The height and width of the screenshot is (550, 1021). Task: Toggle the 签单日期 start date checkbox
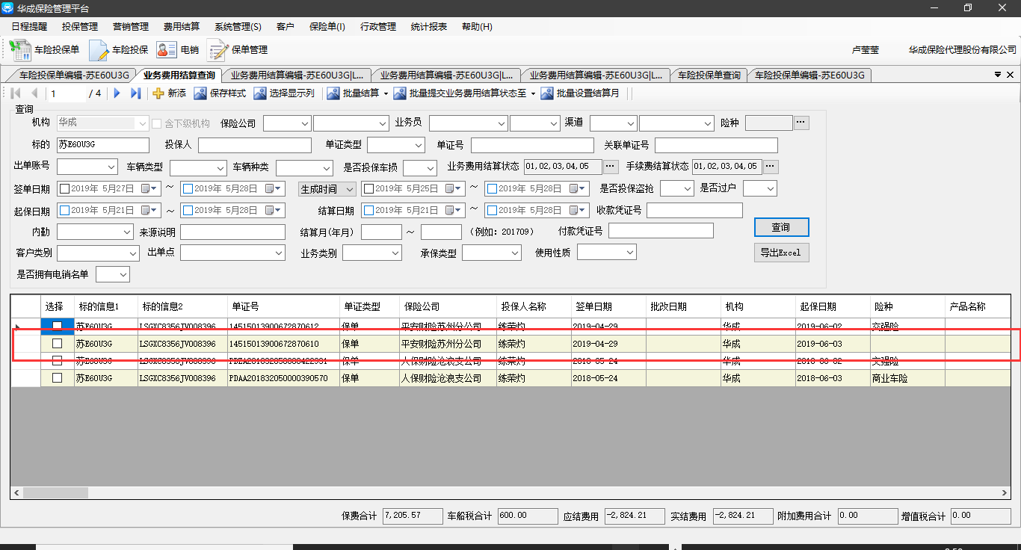point(64,188)
